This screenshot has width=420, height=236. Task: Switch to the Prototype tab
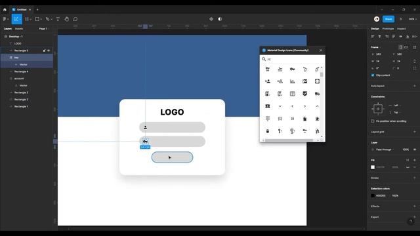tap(388, 29)
